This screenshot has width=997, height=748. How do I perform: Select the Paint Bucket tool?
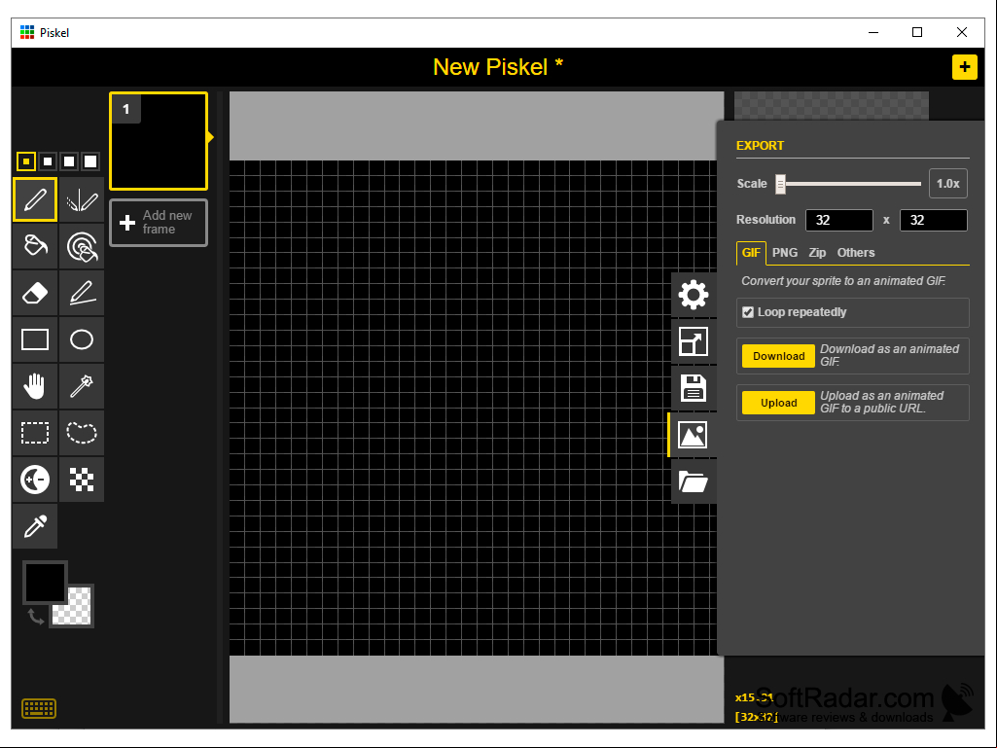click(35, 246)
